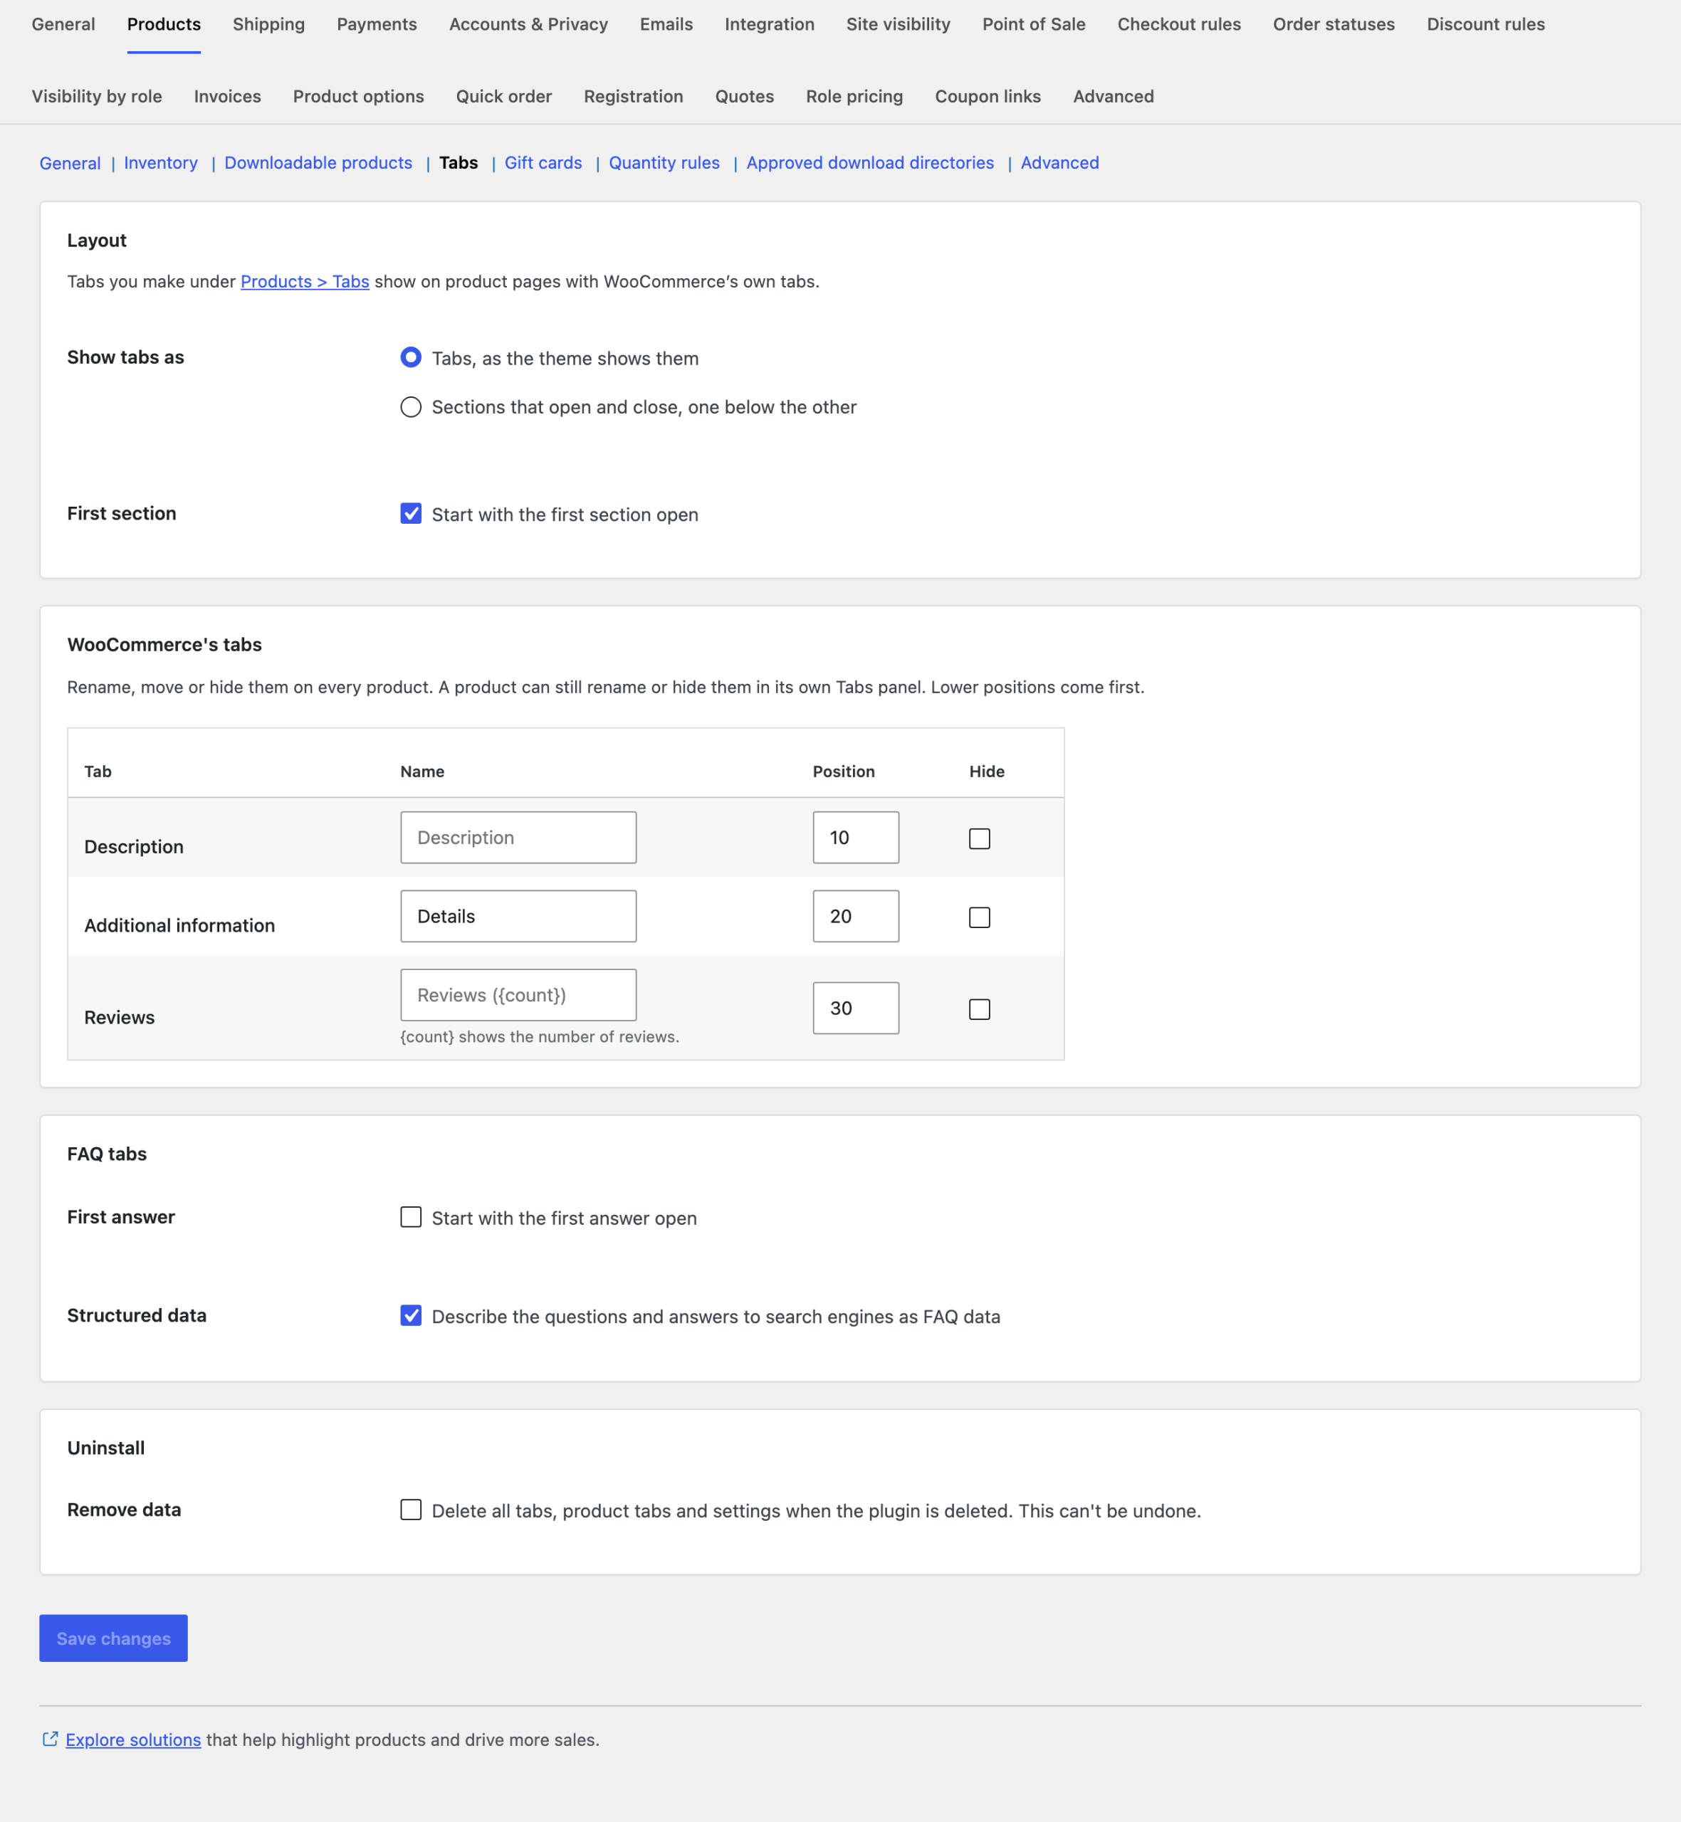Untick 'Start with the first section open'
Image resolution: width=1681 pixels, height=1822 pixels.
(x=411, y=514)
